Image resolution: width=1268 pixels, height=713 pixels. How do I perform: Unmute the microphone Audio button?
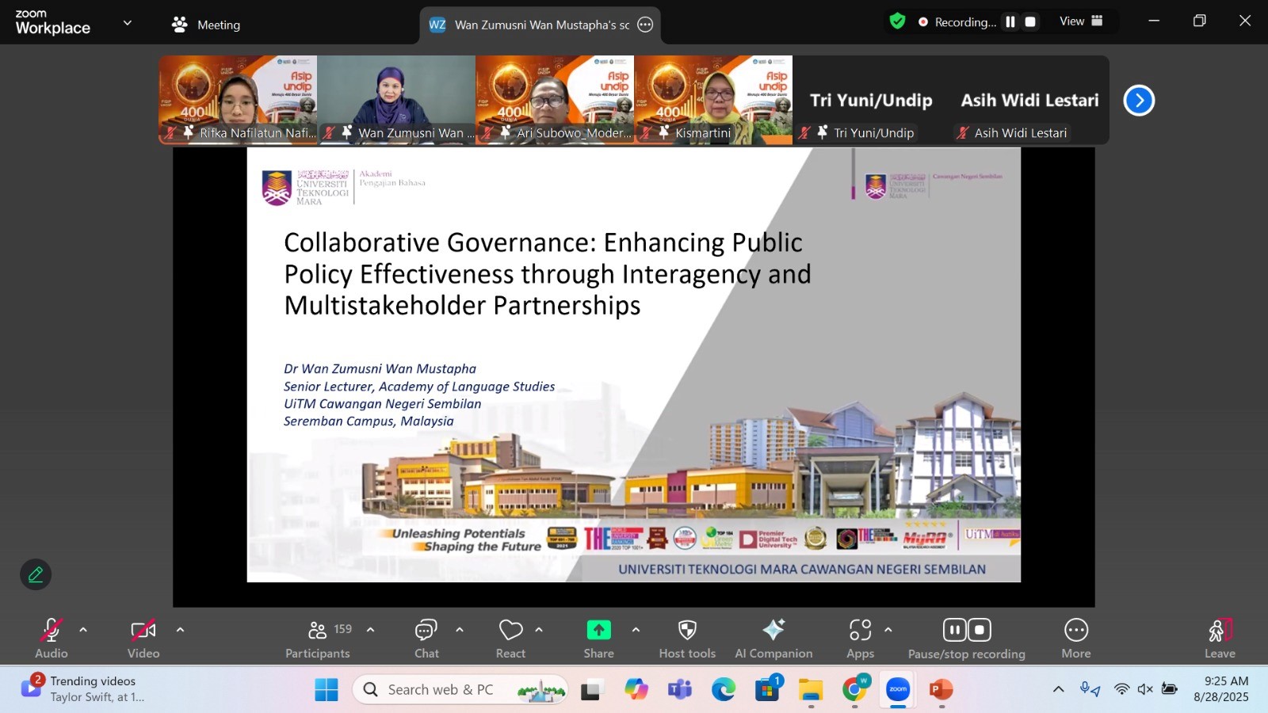(52, 631)
